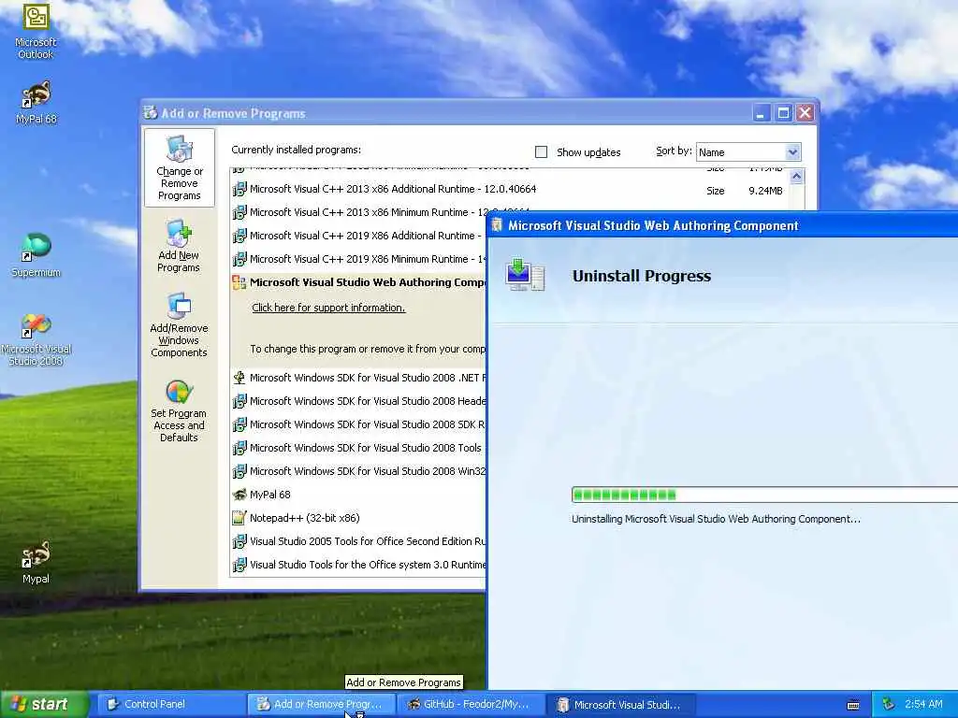958x718 pixels.
Task: Enable the Show updates checkbox
Action: (x=541, y=152)
